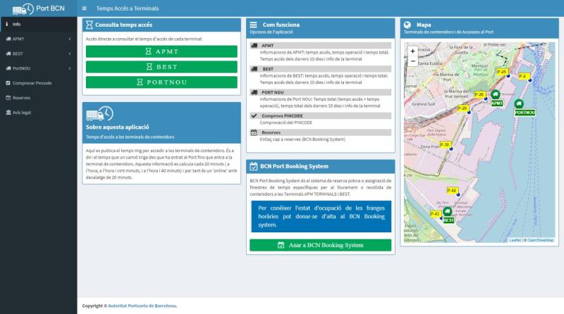Click blue info box about BCN Booking system
Screen dimensions: 564x314
pyautogui.click(x=321, y=216)
